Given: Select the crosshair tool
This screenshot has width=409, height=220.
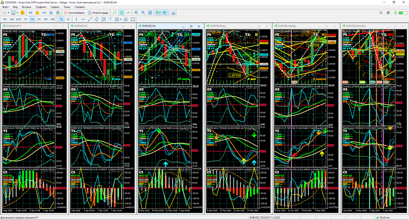Looking at the screenshot, I should [68, 19].
